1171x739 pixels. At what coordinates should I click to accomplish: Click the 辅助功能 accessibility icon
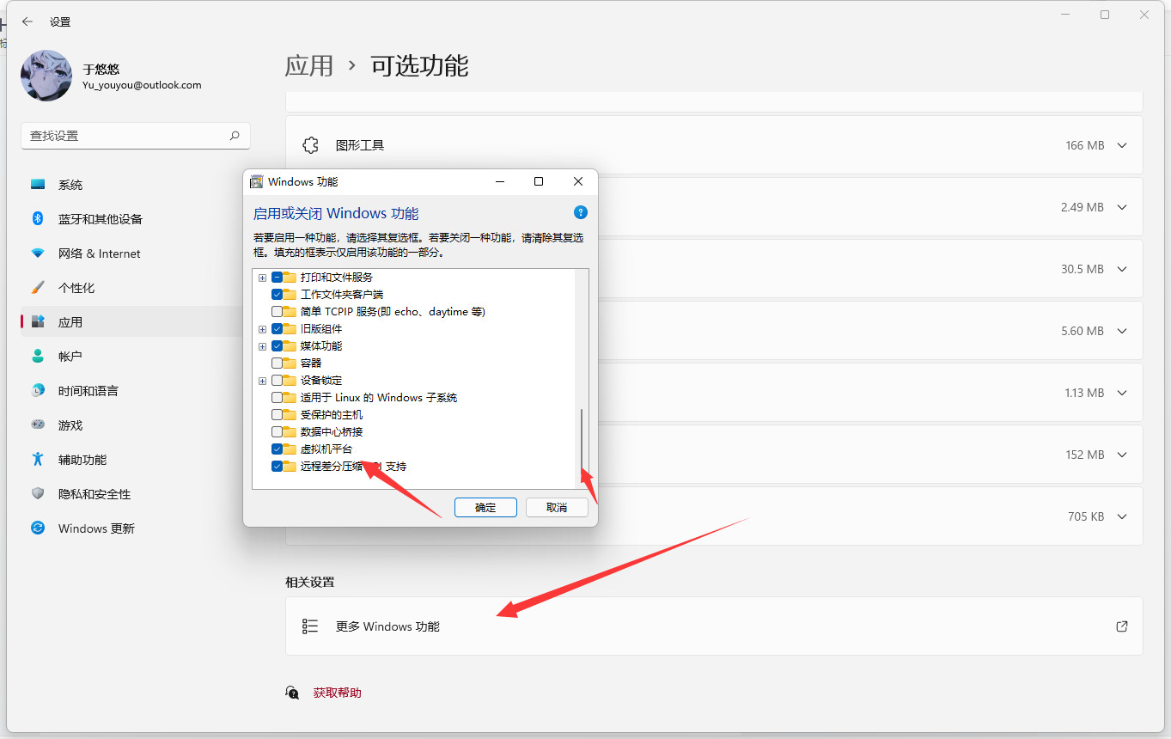pyautogui.click(x=38, y=459)
